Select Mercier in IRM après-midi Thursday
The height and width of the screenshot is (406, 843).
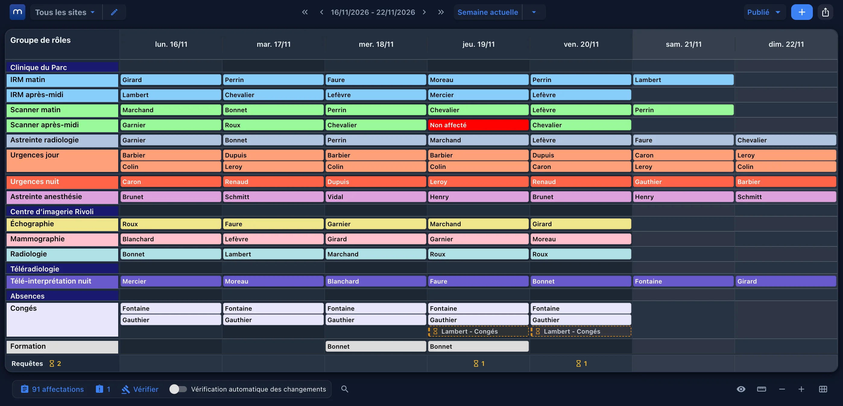(478, 95)
